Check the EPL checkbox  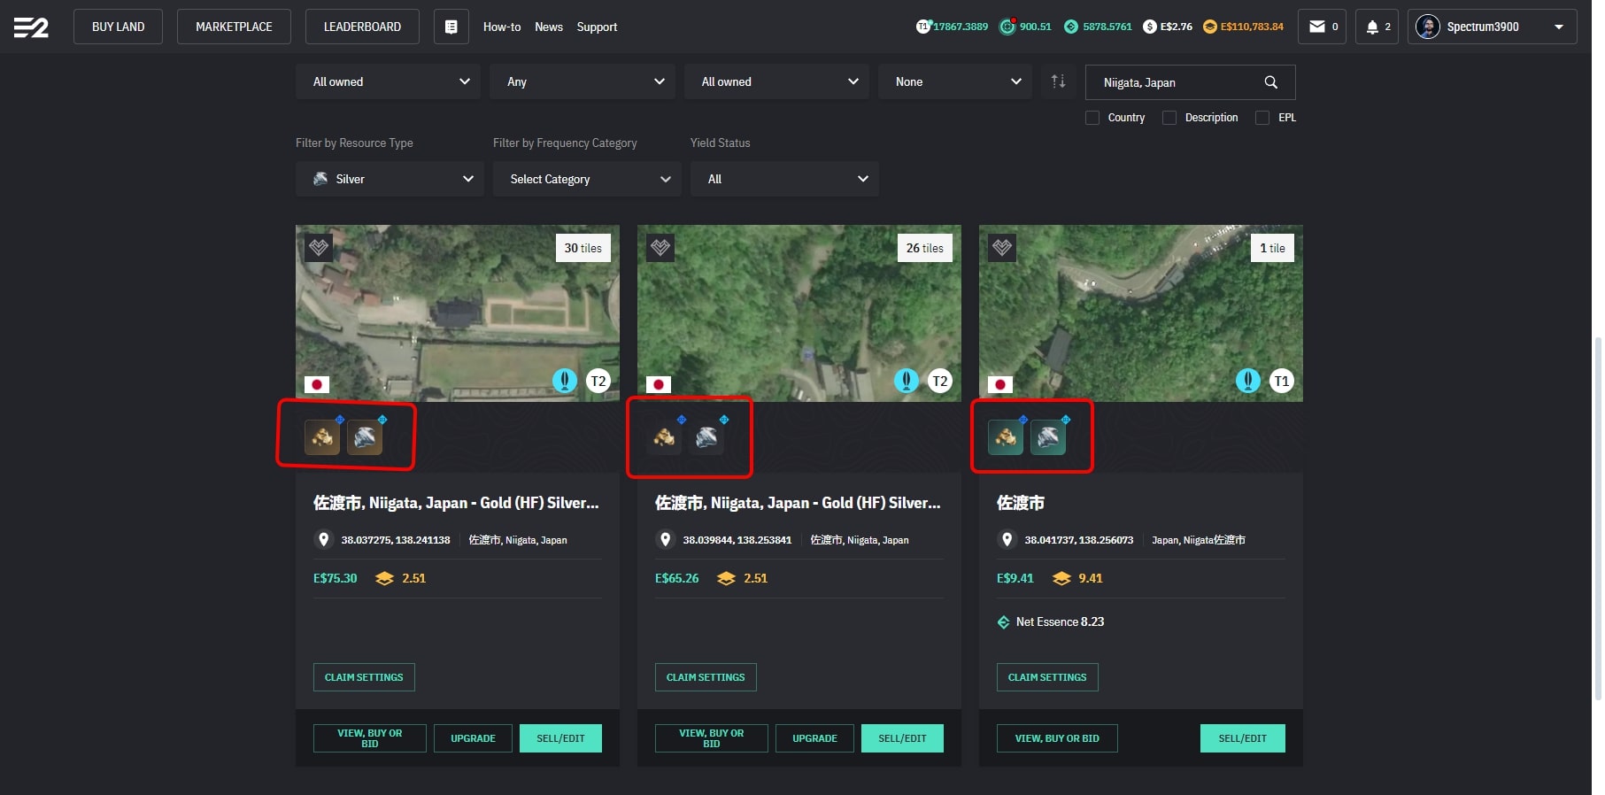(x=1262, y=118)
